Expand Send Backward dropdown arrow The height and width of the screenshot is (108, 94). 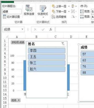point(69,12)
